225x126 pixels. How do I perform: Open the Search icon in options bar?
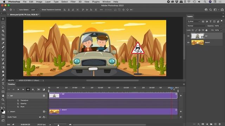211,10
